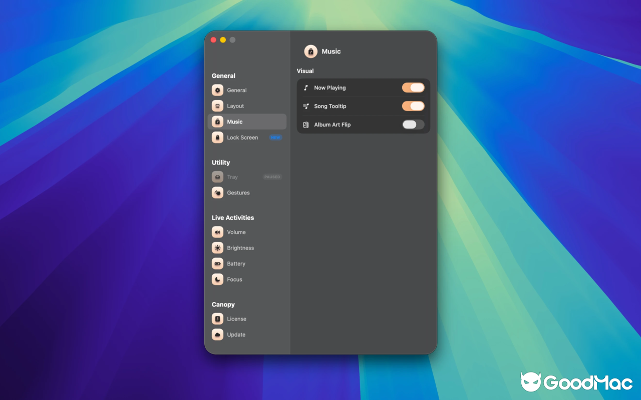Click the Battery sidebar icon

(217, 264)
